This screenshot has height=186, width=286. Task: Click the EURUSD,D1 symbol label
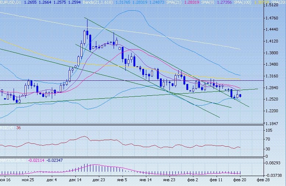coord(10,2)
